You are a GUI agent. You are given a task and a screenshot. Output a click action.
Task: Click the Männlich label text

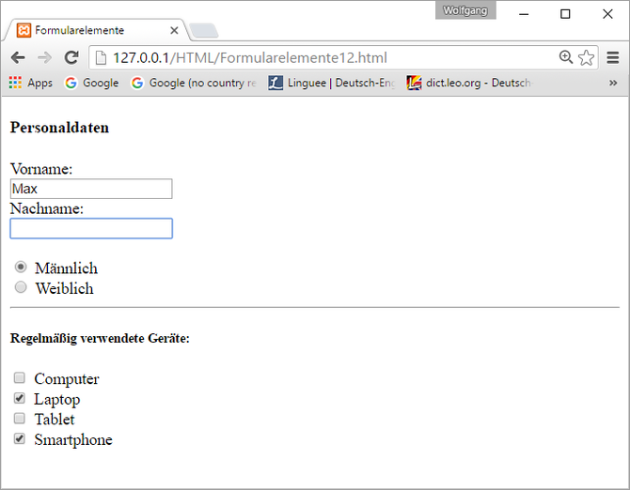pyautogui.click(x=67, y=268)
